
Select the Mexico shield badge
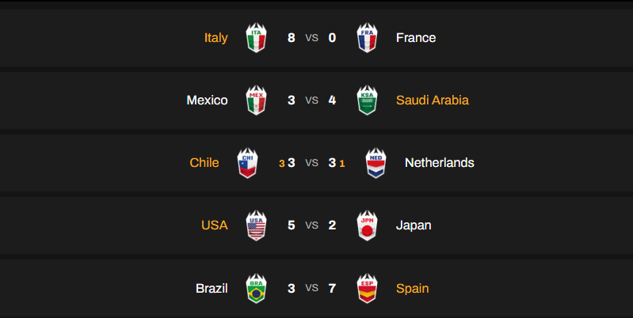click(256, 100)
